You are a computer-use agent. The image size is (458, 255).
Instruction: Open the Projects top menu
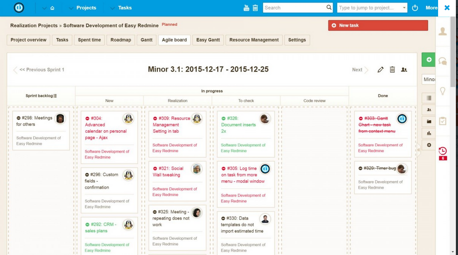pyautogui.click(x=86, y=8)
